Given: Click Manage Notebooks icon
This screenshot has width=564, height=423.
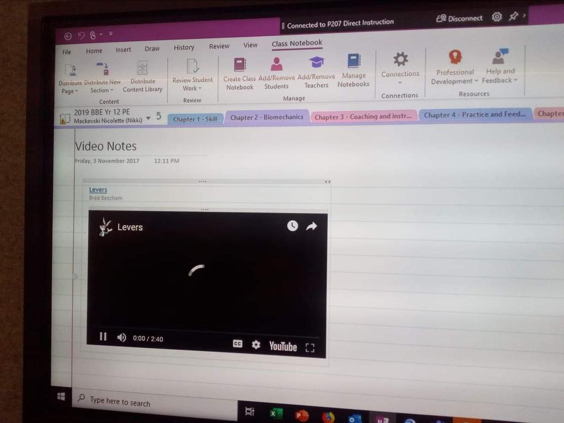Looking at the screenshot, I should (354, 61).
